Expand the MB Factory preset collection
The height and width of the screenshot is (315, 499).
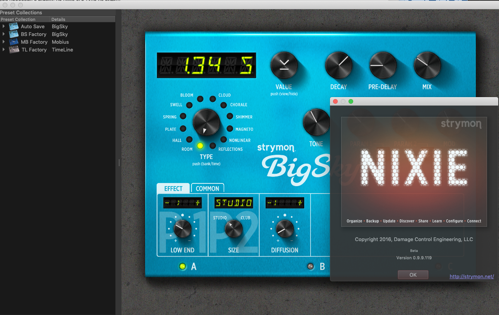coord(3,42)
